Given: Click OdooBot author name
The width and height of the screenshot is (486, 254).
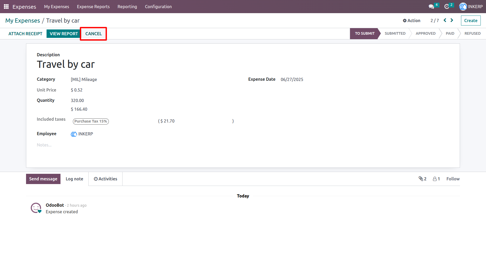Looking at the screenshot, I should click(x=55, y=205).
